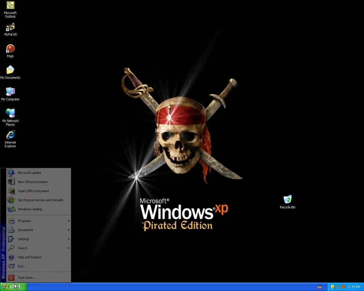This screenshot has height=291, width=364.
Task: Open the yellow security shield tray icon
Action: 332,287
